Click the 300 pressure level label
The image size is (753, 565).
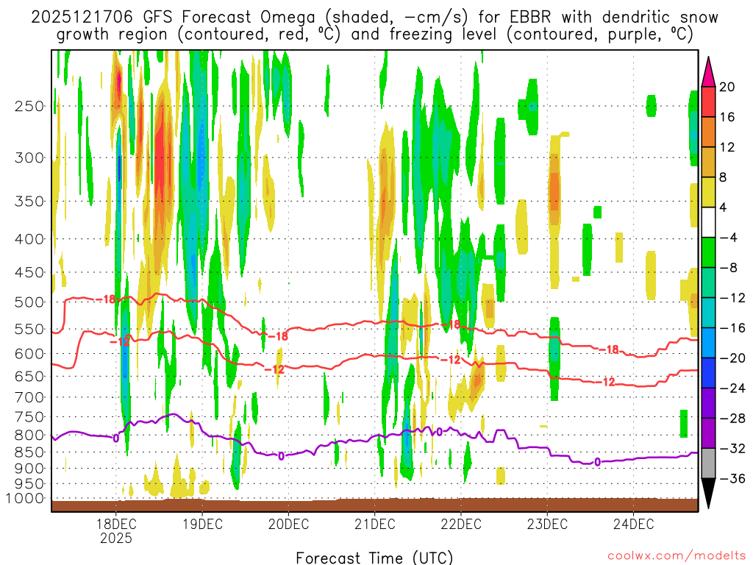[x=29, y=157]
